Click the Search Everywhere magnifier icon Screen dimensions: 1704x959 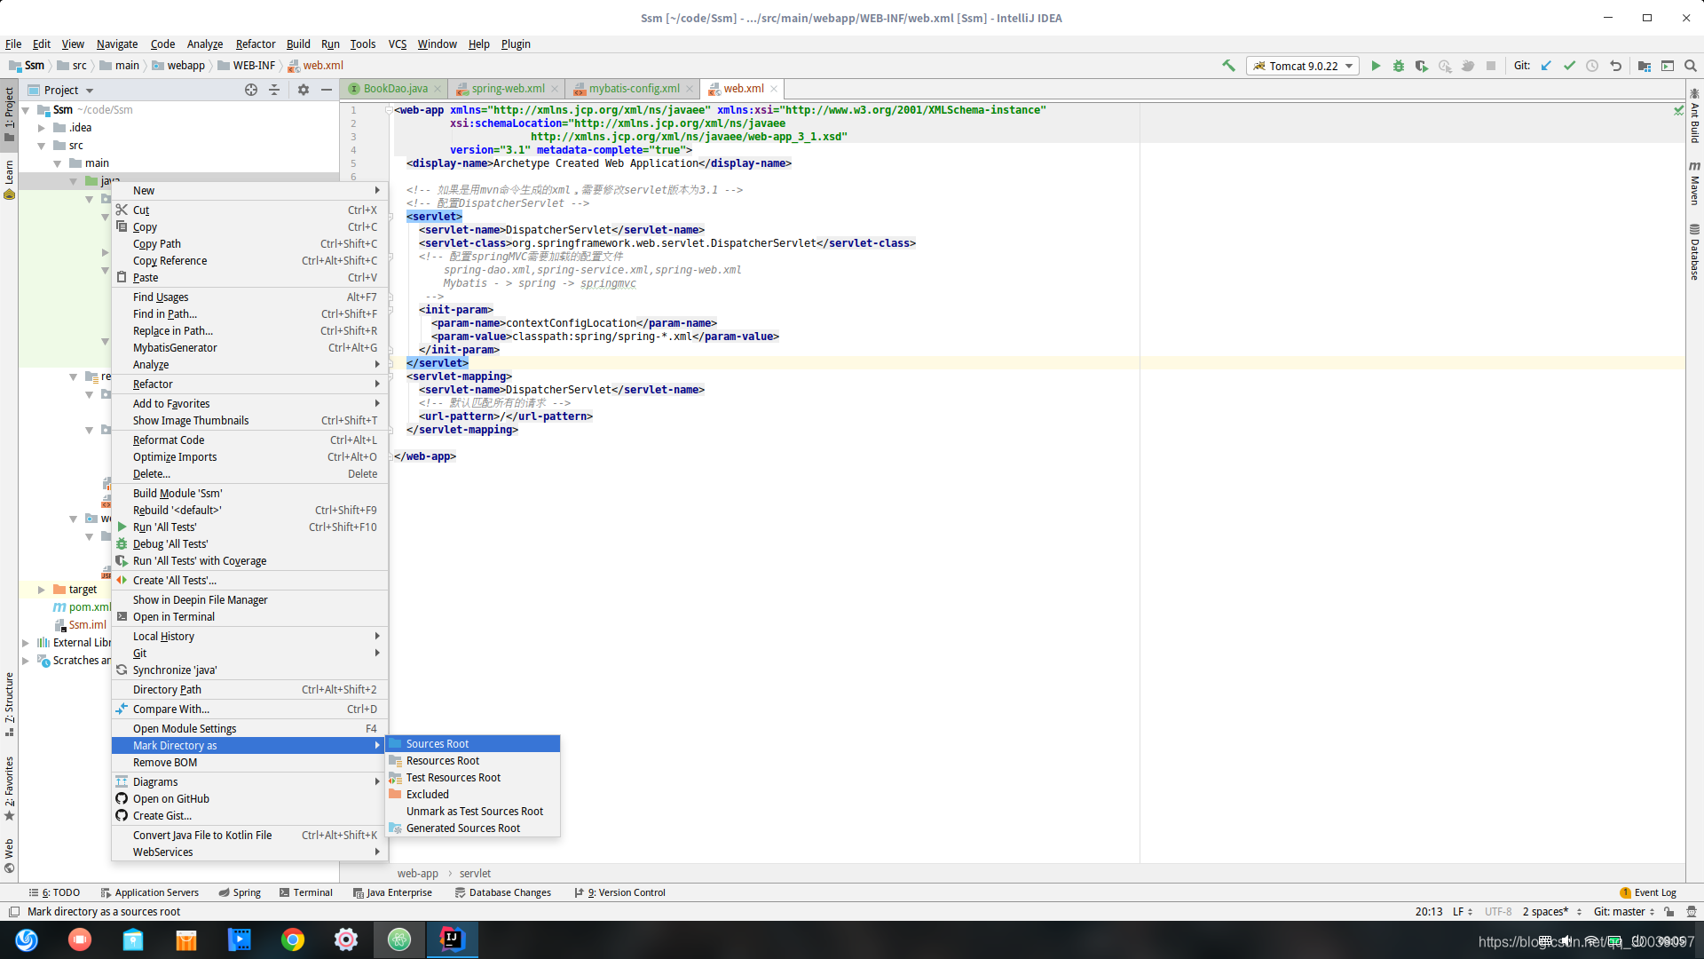tap(1691, 66)
